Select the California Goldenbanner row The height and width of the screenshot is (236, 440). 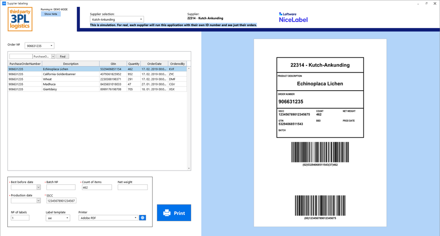point(97,74)
